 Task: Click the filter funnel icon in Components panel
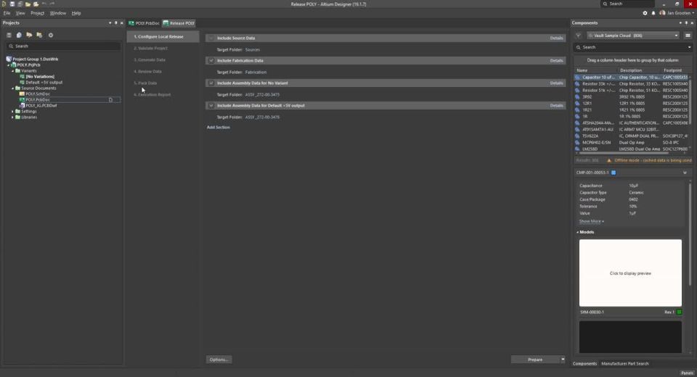point(579,36)
